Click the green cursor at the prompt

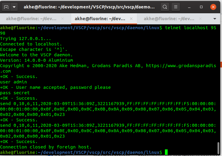pyautogui.click(x=166, y=152)
